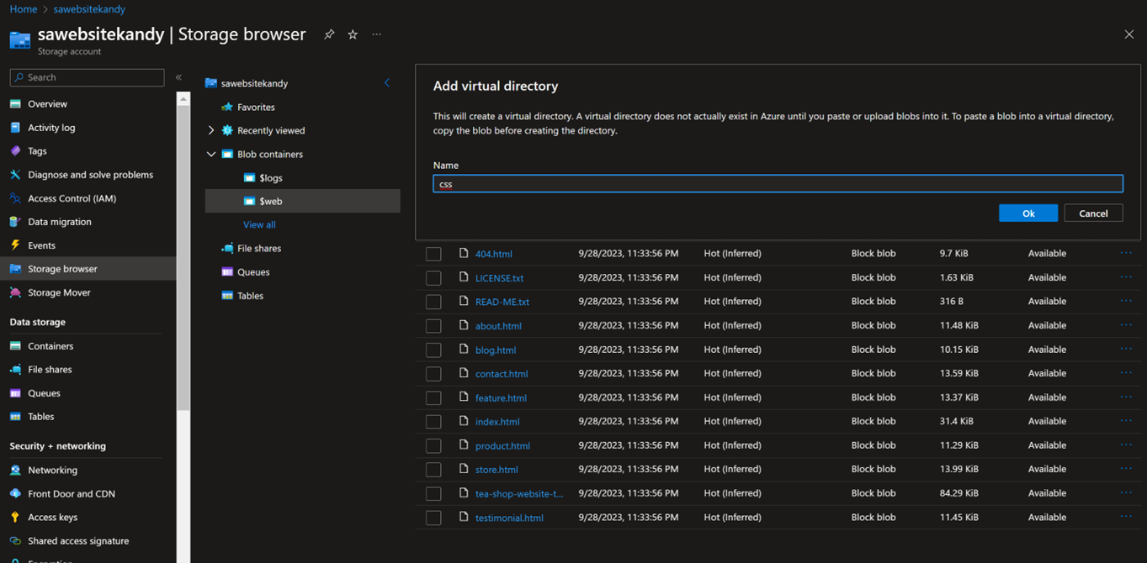1147x563 pixels.
Task: Open Favorites in the browser tree
Action: click(x=256, y=108)
